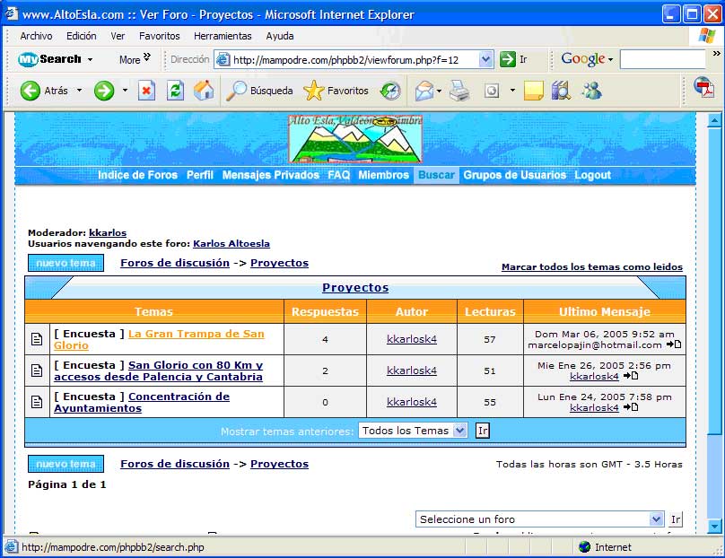
Task: Click the Print toolbar icon
Action: [x=459, y=91]
